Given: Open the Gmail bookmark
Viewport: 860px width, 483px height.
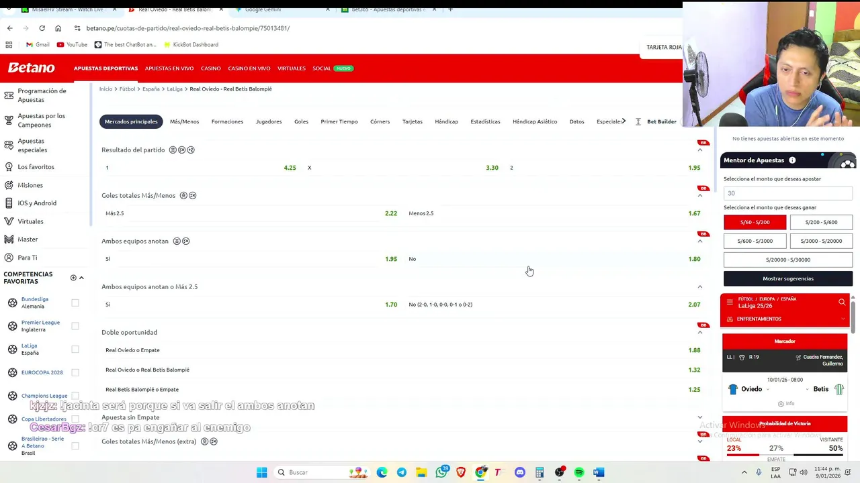Looking at the screenshot, I should (x=38, y=44).
